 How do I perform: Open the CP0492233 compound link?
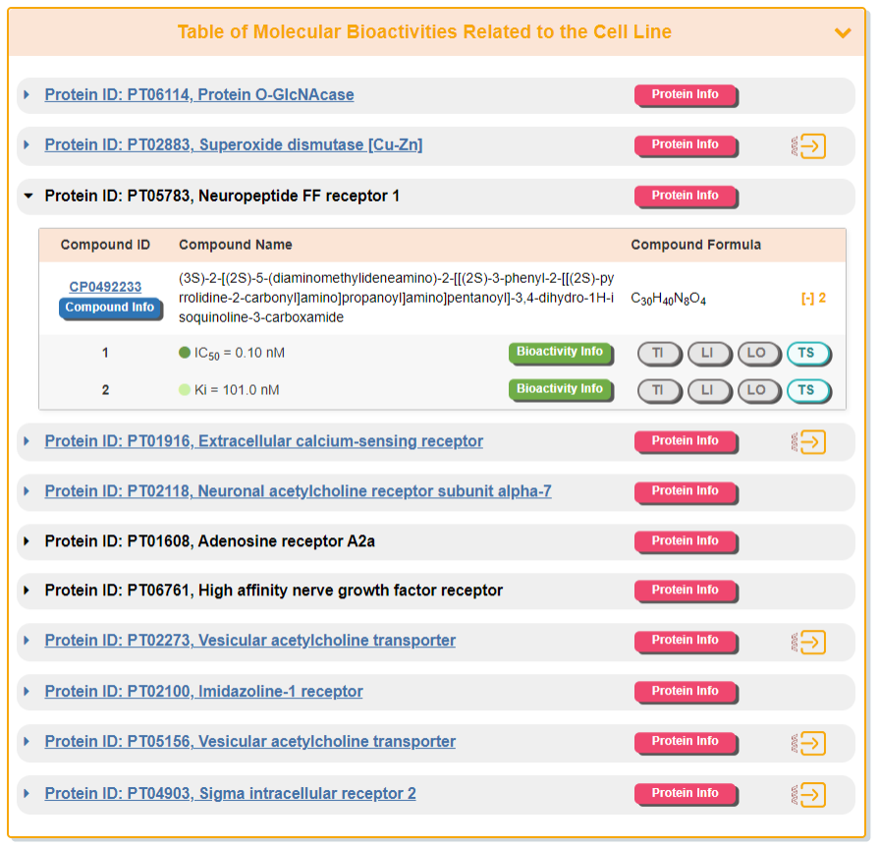coord(105,287)
